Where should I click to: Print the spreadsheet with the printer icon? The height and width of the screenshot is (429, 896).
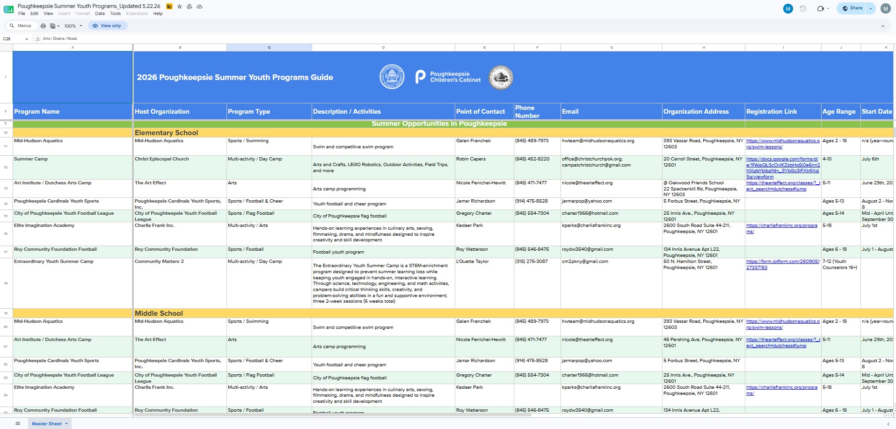coord(43,26)
